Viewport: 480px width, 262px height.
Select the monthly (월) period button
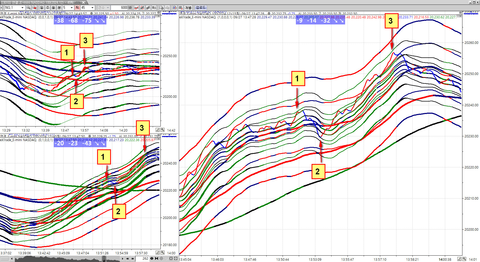point(53,8)
